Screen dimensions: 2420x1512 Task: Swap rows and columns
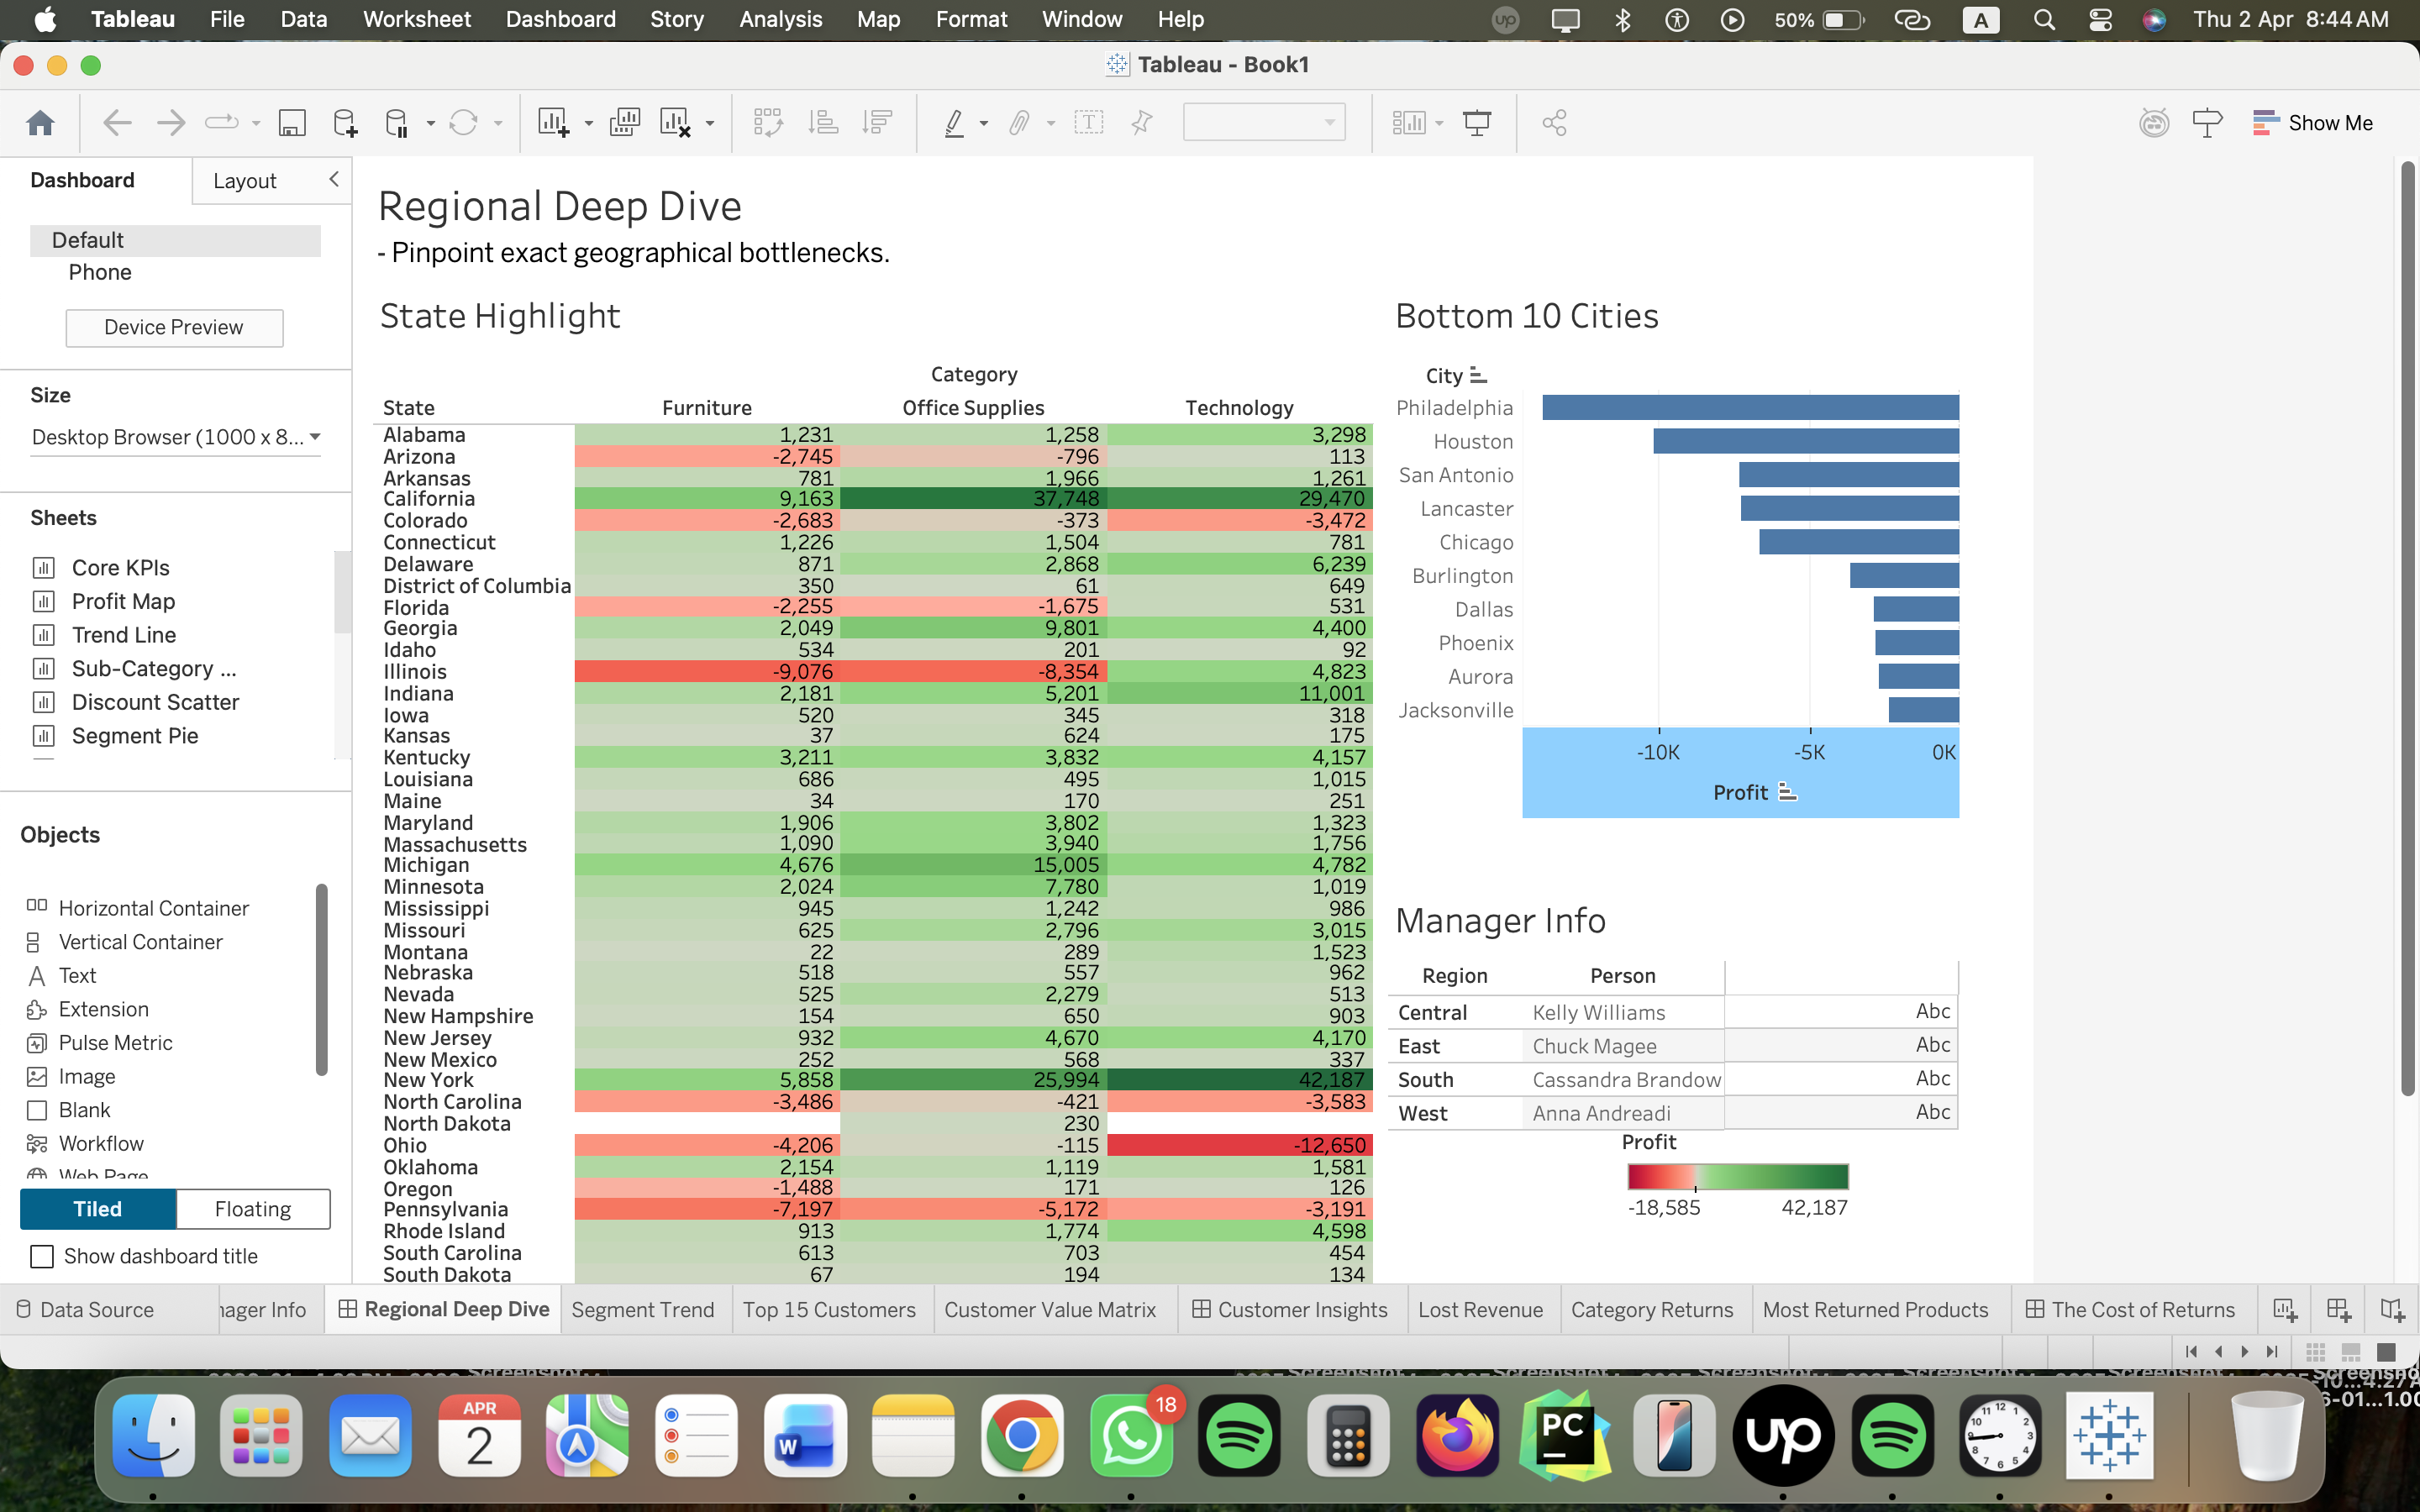768,121
